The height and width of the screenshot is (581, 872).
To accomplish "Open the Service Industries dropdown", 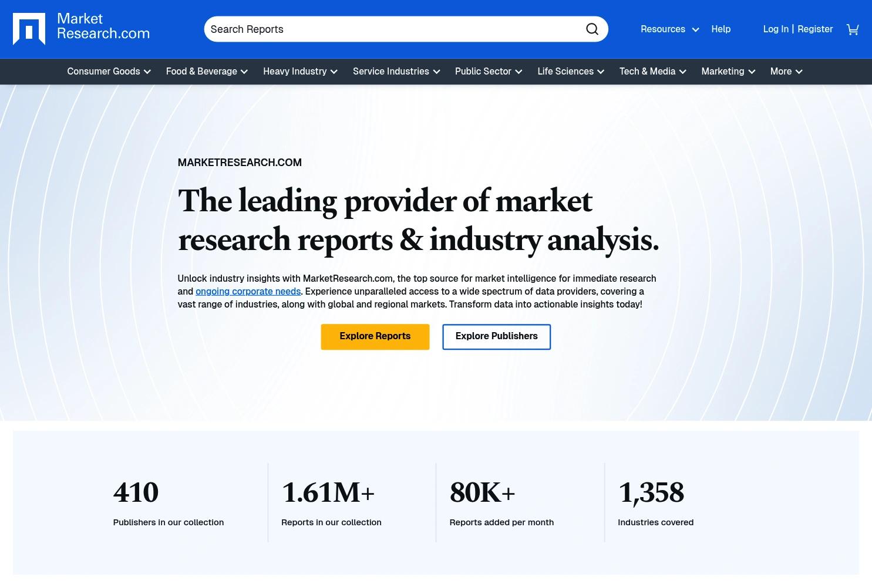I will click(396, 72).
